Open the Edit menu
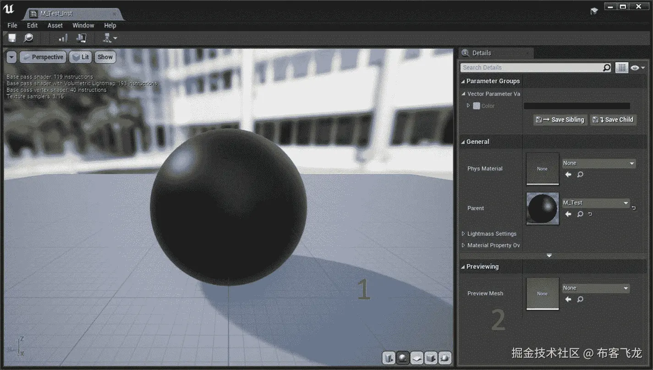The image size is (653, 370). [x=32, y=26]
